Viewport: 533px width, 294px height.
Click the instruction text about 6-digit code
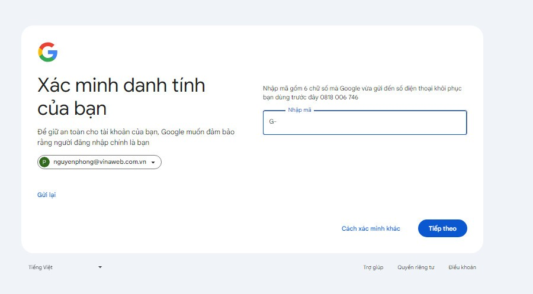click(362, 89)
